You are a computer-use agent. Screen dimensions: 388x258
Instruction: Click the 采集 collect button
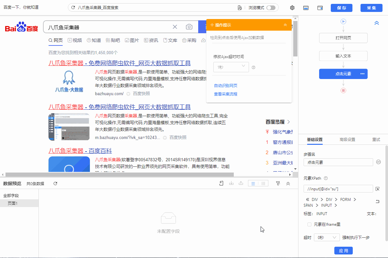coord(372,8)
